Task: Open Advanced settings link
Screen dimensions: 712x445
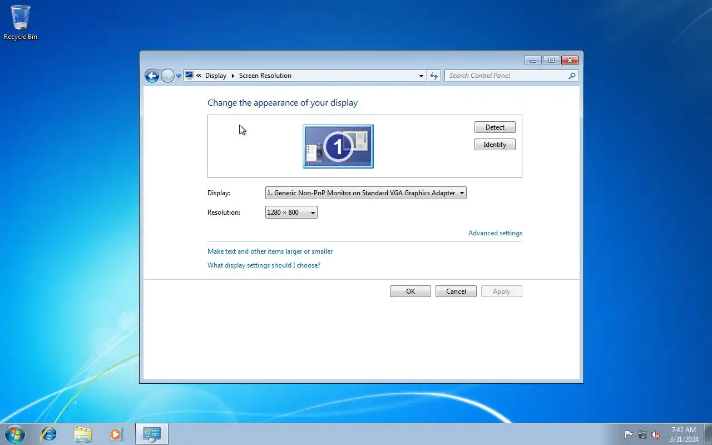Action: tap(495, 233)
